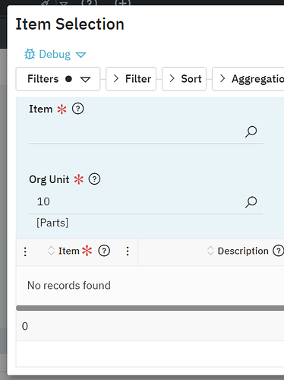Show help for the Org Unit field
The height and width of the screenshot is (380, 284).
click(x=94, y=179)
